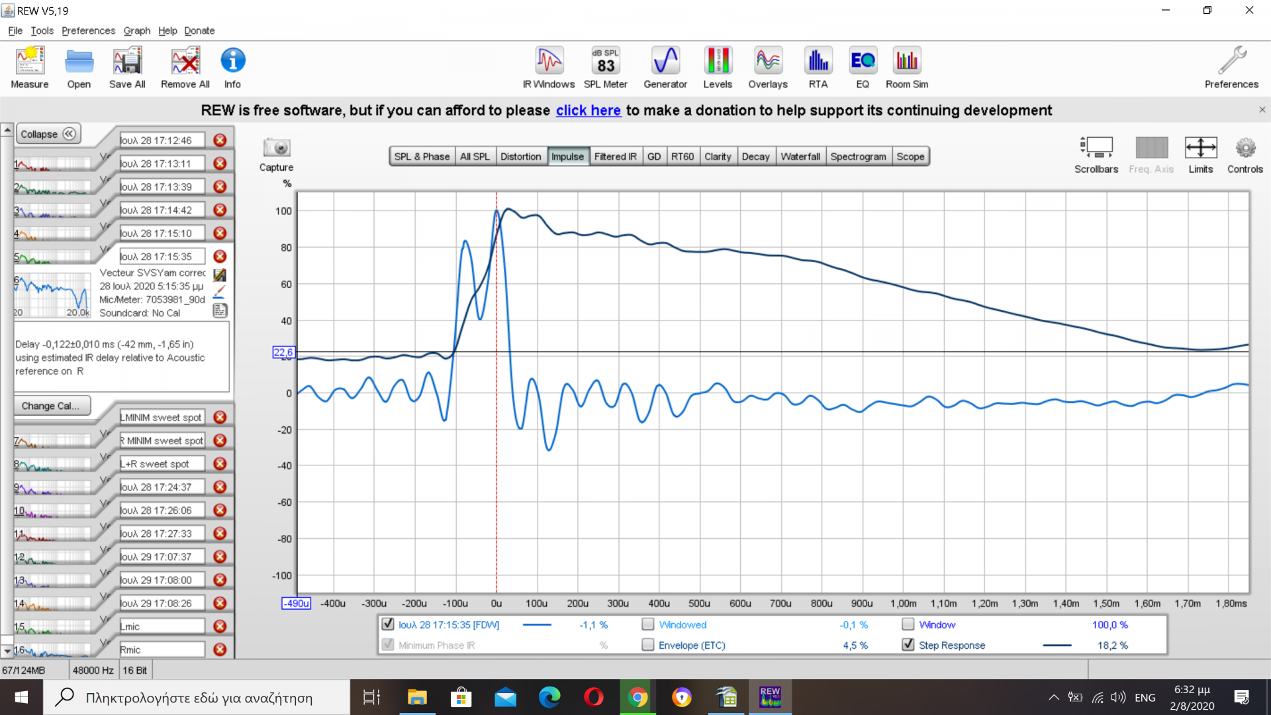The width and height of the screenshot is (1271, 715).
Task: Click Remove All measurements icon
Action: (x=185, y=67)
